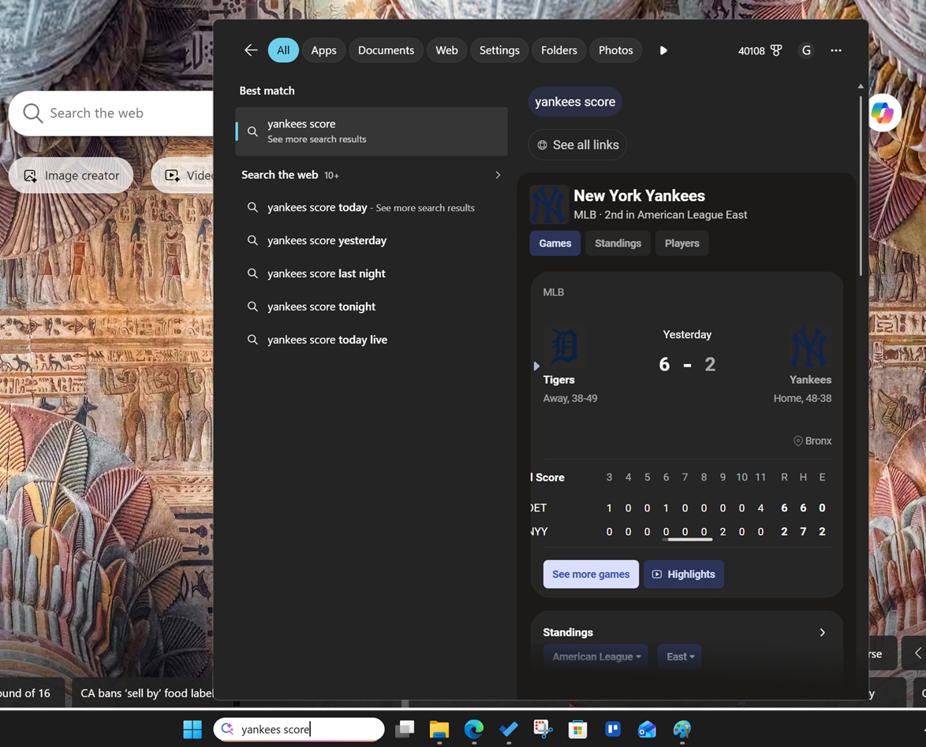
Task: Open the three-dot options menu
Action: tap(835, 50)
